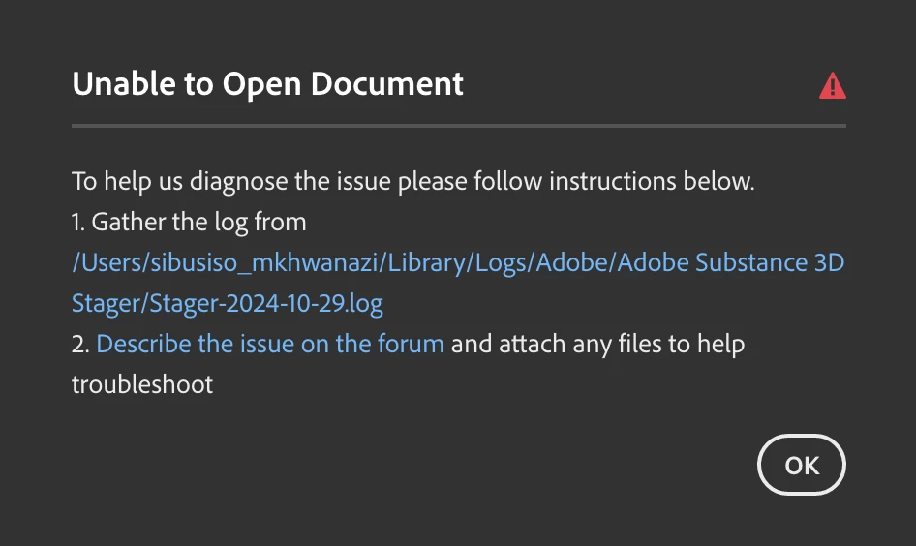Click the red warning triangle icon
The width and height of the screenshot is (916, 546).
tap(832, 87)
